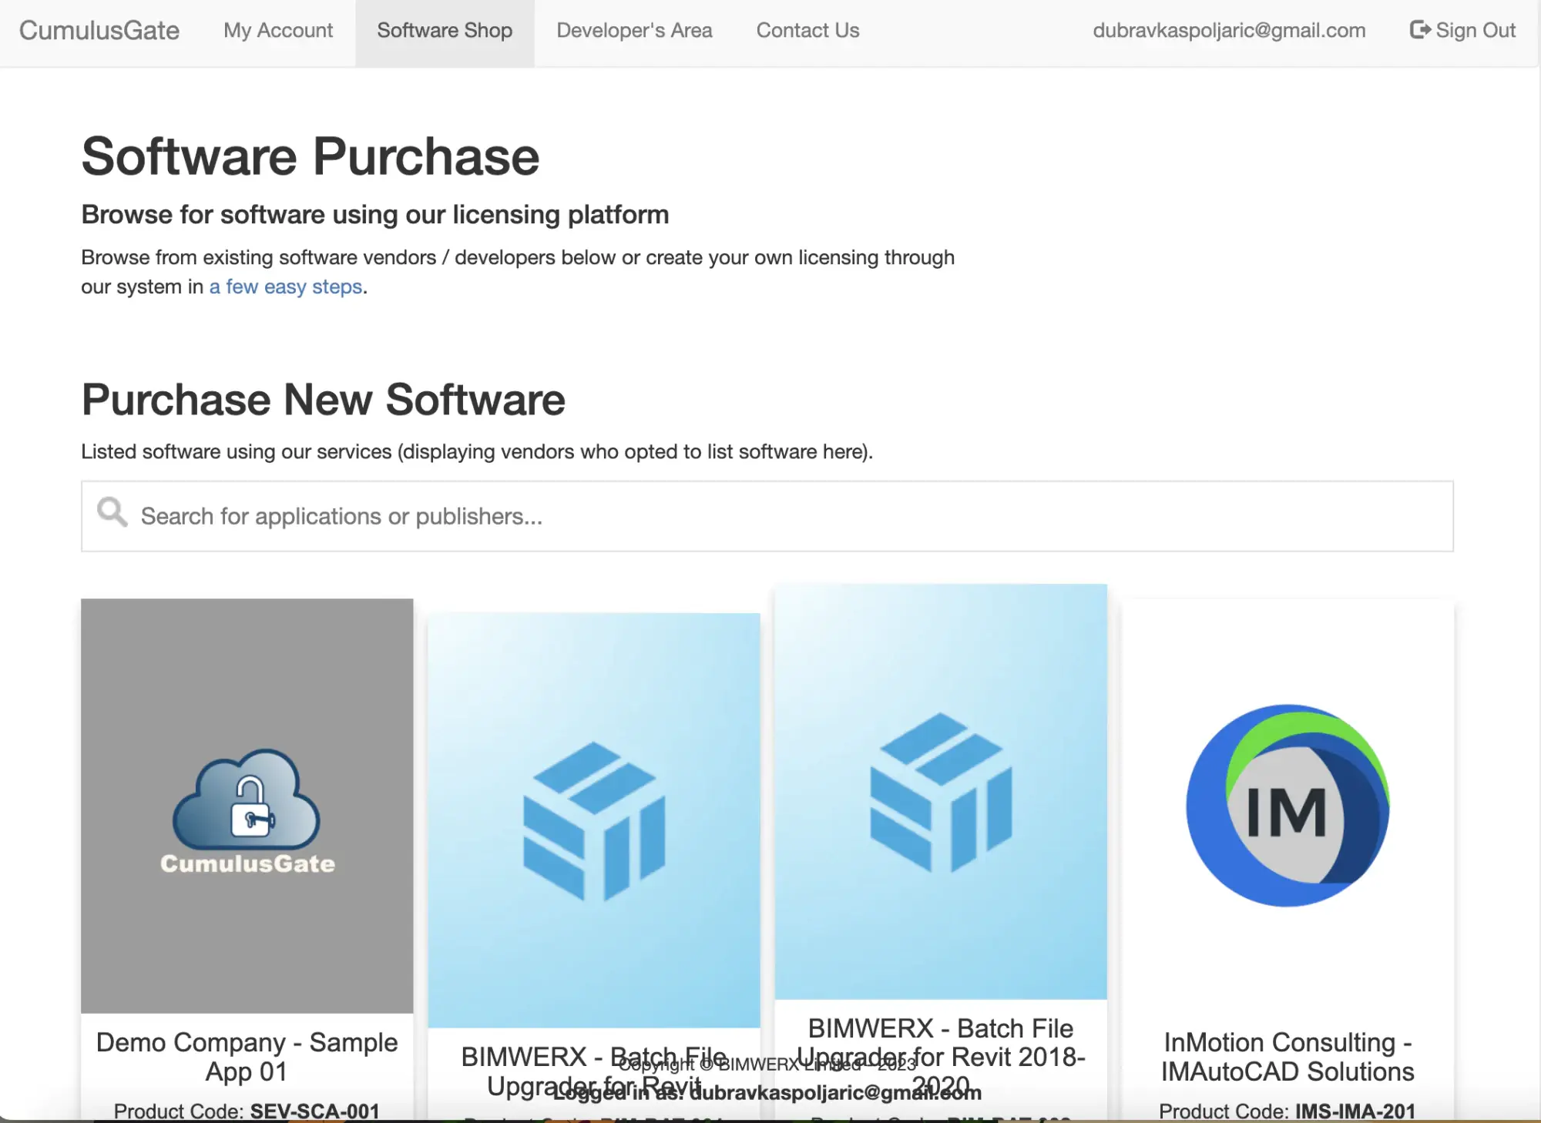1541x1123 pixels.
Task: Go to CumulusGate home brand link
Action: click(x=99, y=31)
